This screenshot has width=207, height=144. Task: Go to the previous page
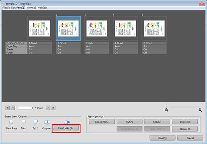(13, 108)
